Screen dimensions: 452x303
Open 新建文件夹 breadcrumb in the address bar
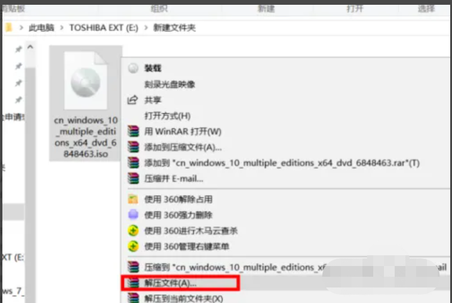point(174,27)
